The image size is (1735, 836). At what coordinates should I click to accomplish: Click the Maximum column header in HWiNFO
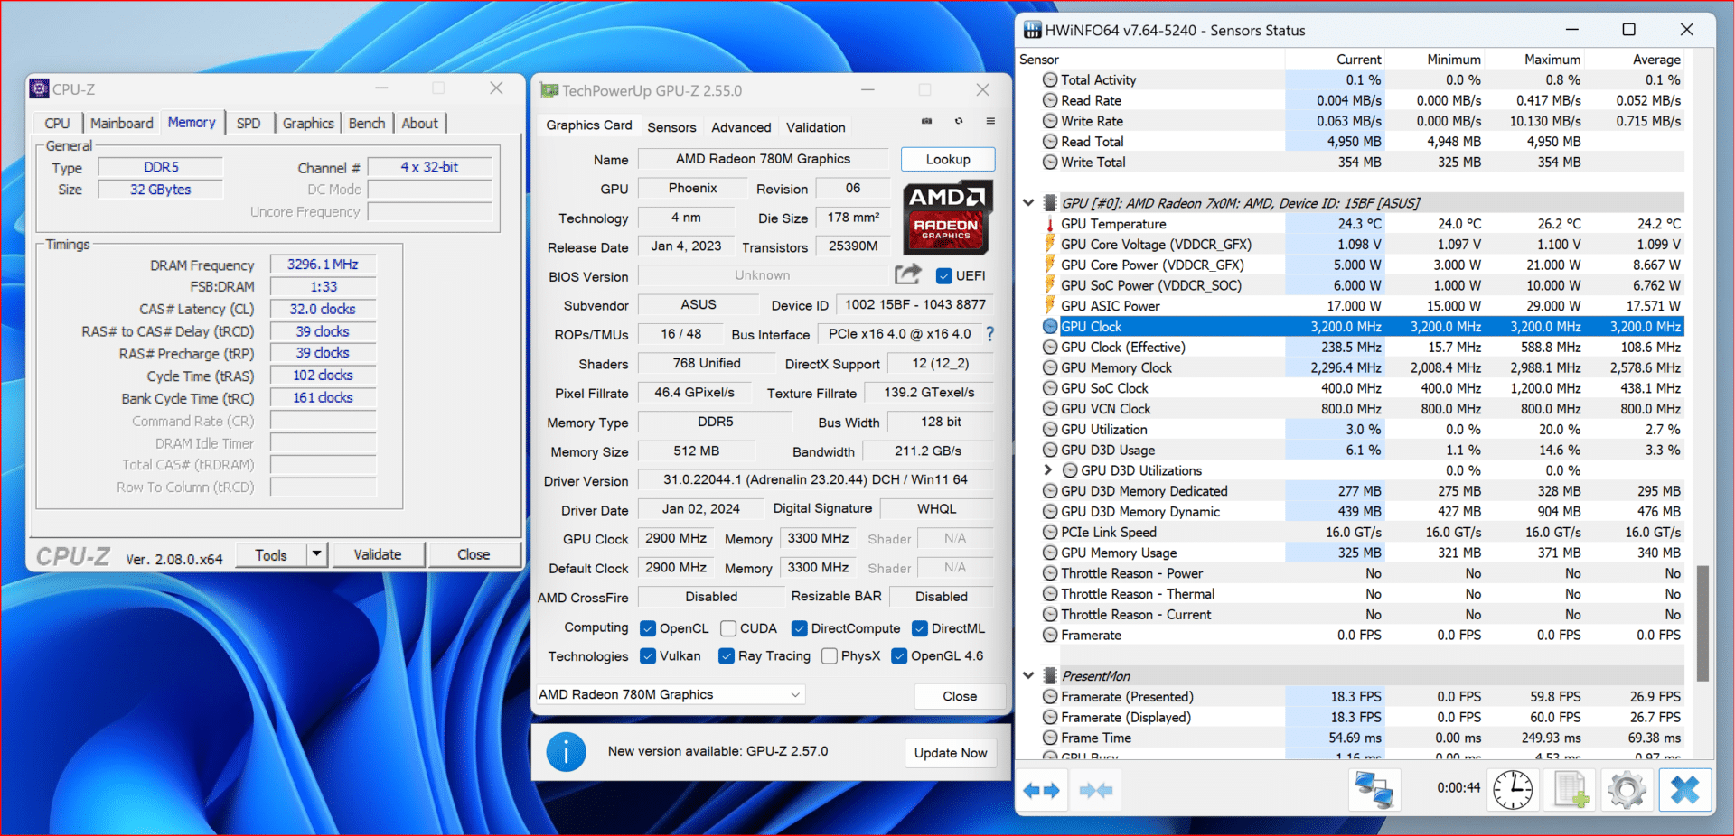point(1552,60)
